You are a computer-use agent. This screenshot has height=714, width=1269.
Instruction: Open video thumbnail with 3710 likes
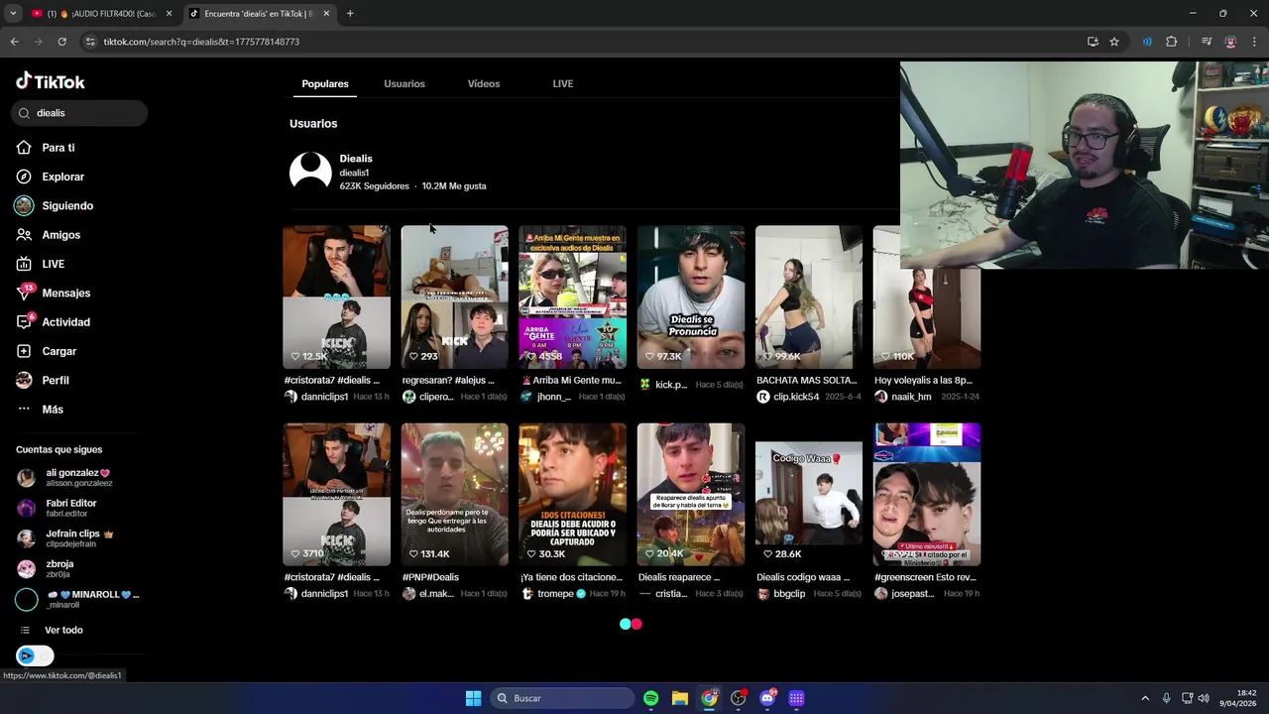click(336, 494)
